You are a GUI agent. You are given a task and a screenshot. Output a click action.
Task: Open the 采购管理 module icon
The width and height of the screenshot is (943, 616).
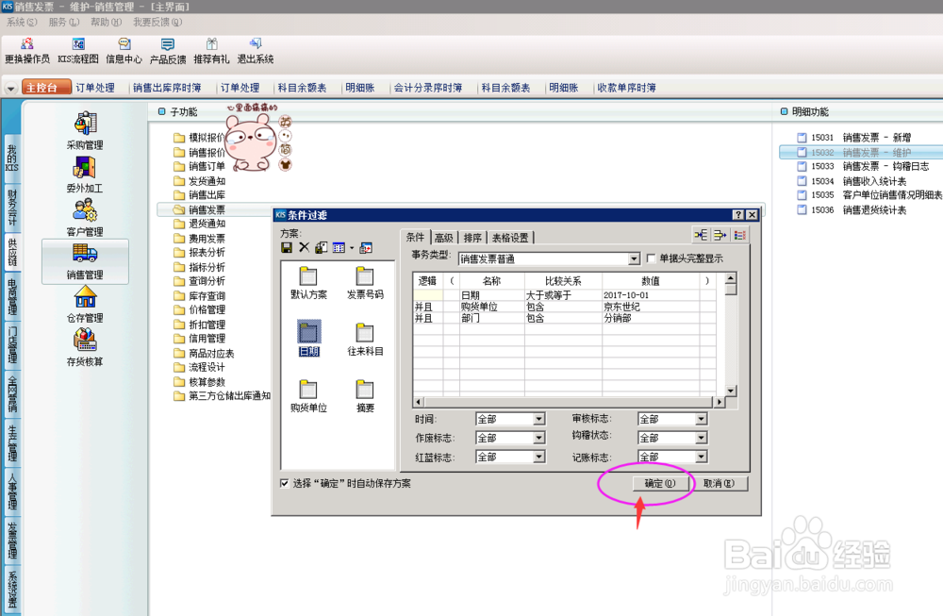click(85, 130)
